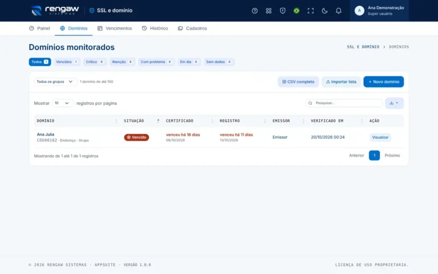
Task: Go to the Anterior page
Action: coord(356,155)
